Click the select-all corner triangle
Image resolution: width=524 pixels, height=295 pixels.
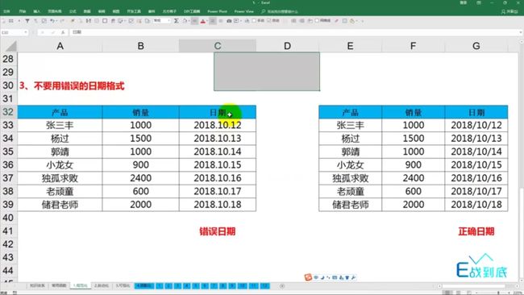tap(10, 46)
